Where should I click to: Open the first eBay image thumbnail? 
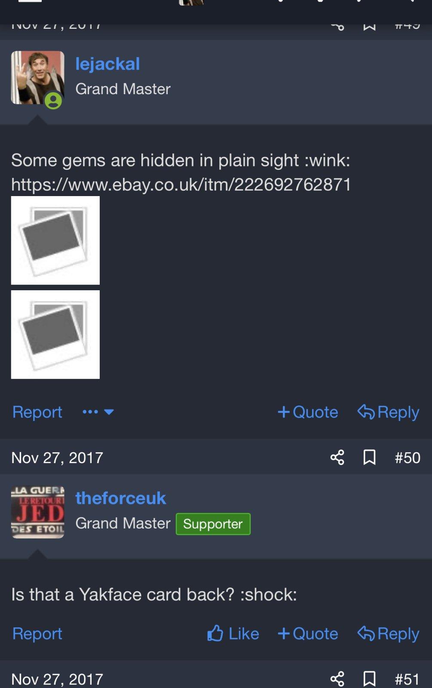(55, 240)
